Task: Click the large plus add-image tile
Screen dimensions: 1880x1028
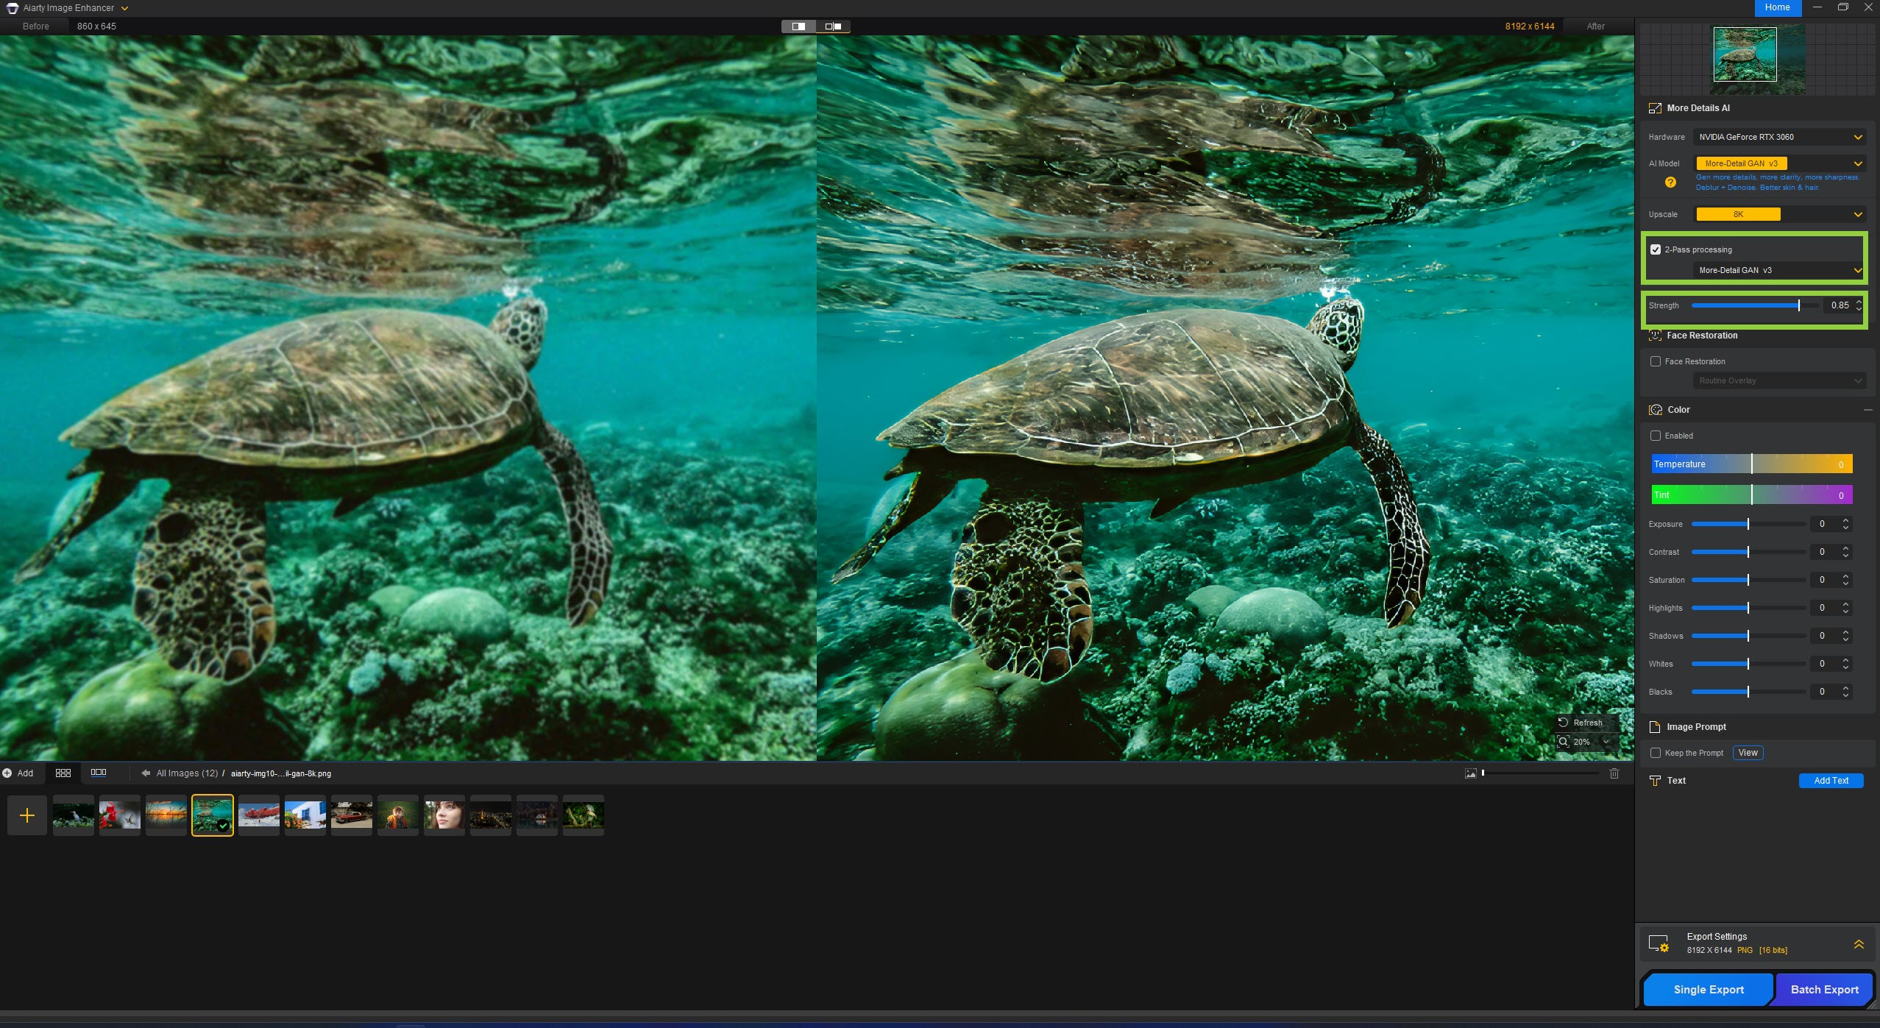Action: (27, 815)
